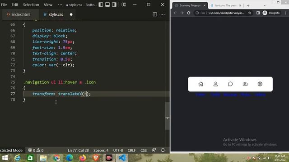Click the unsaved dot on style.css tab

71,14
